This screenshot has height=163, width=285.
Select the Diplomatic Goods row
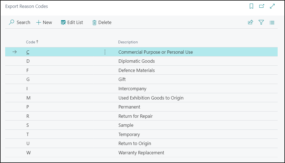tap(142, 61)
